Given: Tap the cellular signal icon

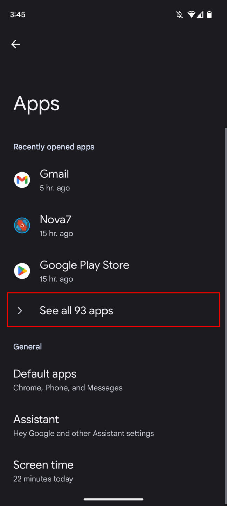Looking at the screenshot, I should (200, 14).
